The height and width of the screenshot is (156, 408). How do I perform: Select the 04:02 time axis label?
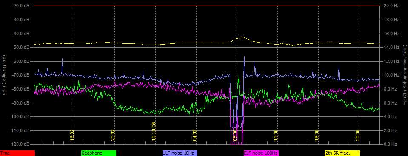[x=194, y=135]
